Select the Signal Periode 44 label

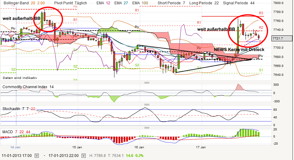(239, 3)
